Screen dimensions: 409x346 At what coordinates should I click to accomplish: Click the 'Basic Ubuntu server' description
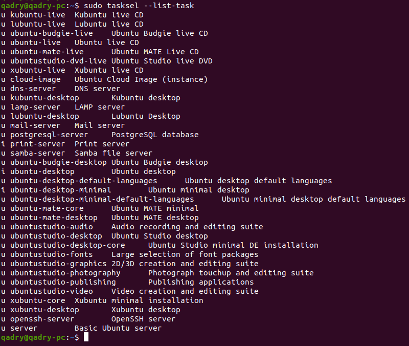[118, 328]
